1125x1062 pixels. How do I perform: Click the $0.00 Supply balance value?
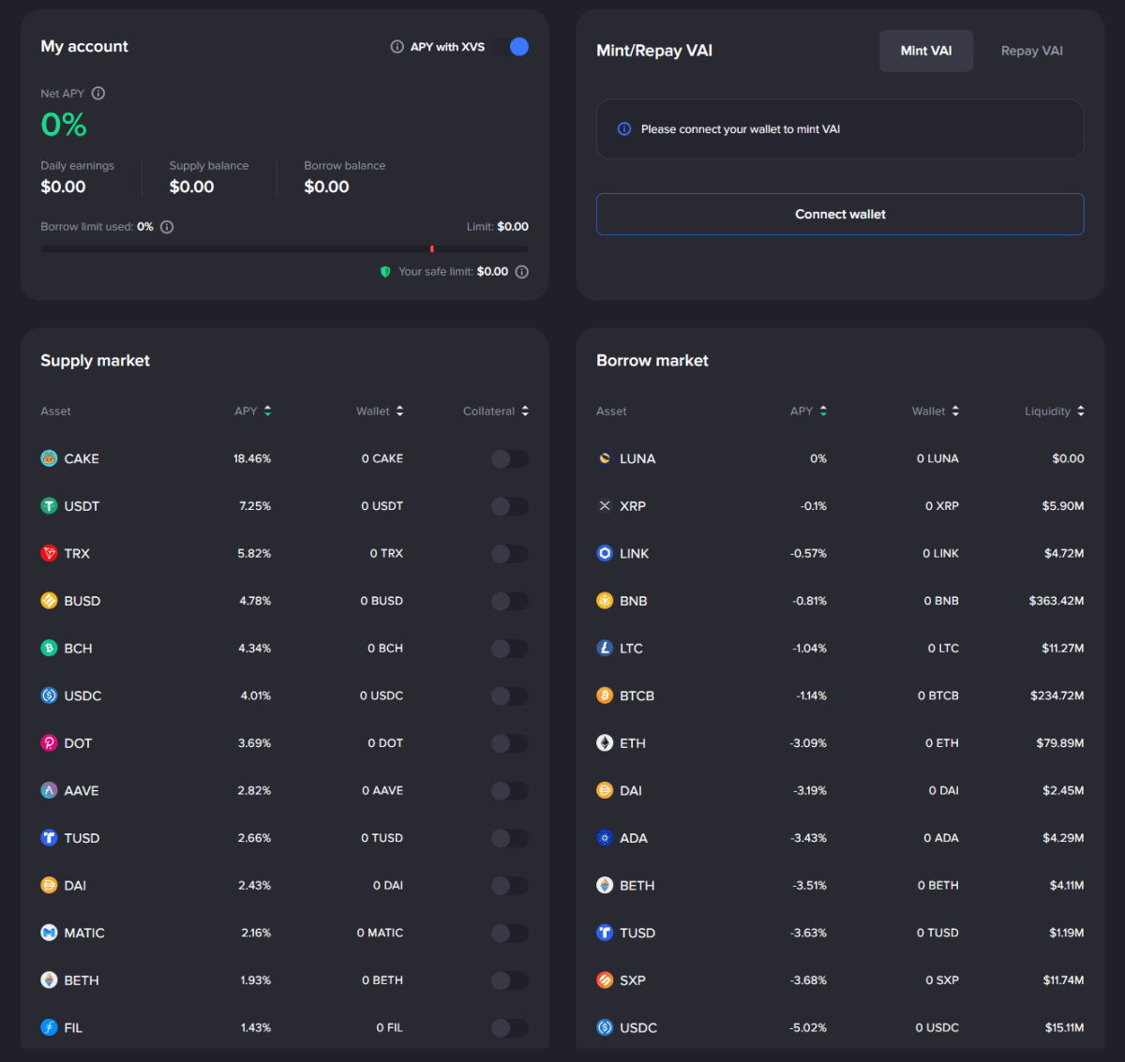click(191, 187)
